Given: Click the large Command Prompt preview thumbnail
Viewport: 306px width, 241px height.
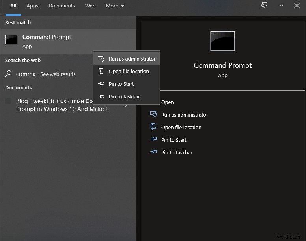Looking at the screenshot, I should (x=222, y=41).
